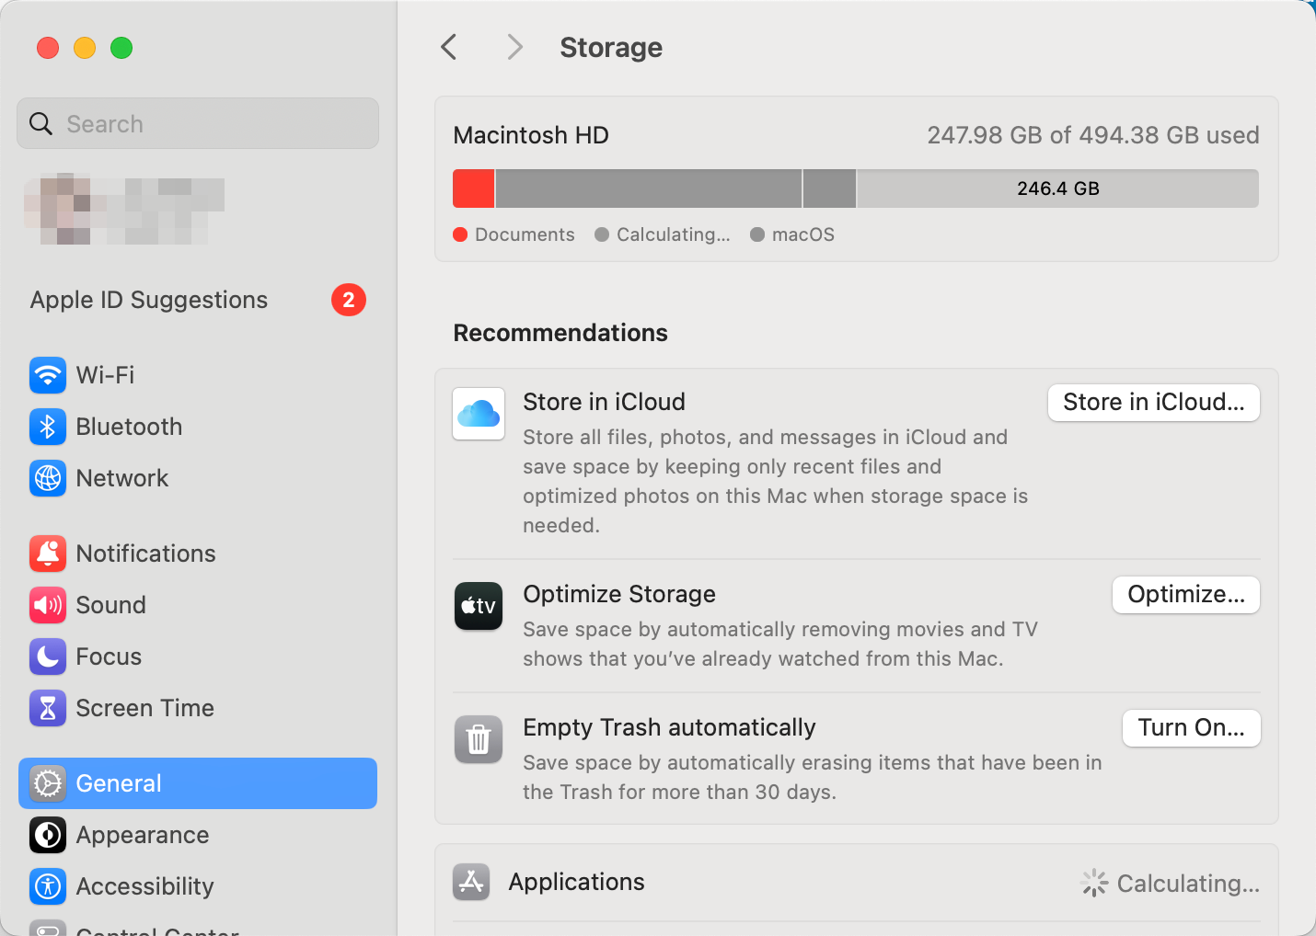The image size is (1316, 936).
Task: Open the Wi-Fi settings pane
Action: point(198,375)
